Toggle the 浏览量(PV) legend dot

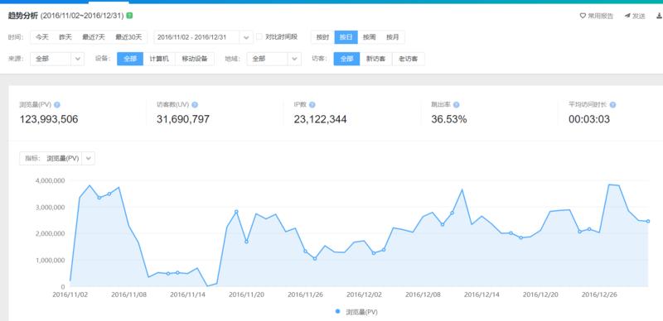337,311
